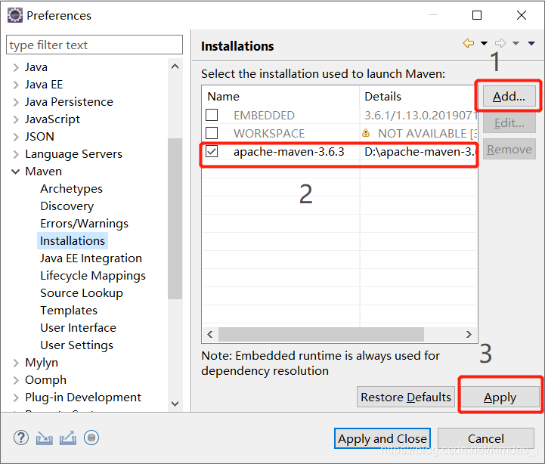Screen dimensions: 545x464
Task: Open the view menu triangle in Installations header
Action: 531,43
